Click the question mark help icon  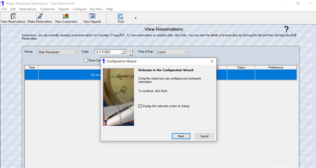point(286,29)
